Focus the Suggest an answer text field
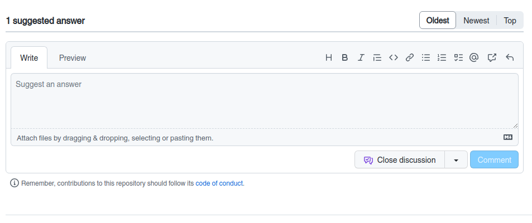Screen dimensions: 532x223 coord(264,101)
